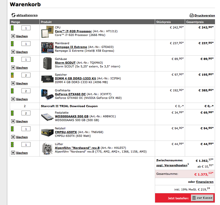Open the Rampage II Extreme mainboard thumbnail
The height and width of the screenshot is (205, 220).
pyautogui.click(x=47, y=47)
